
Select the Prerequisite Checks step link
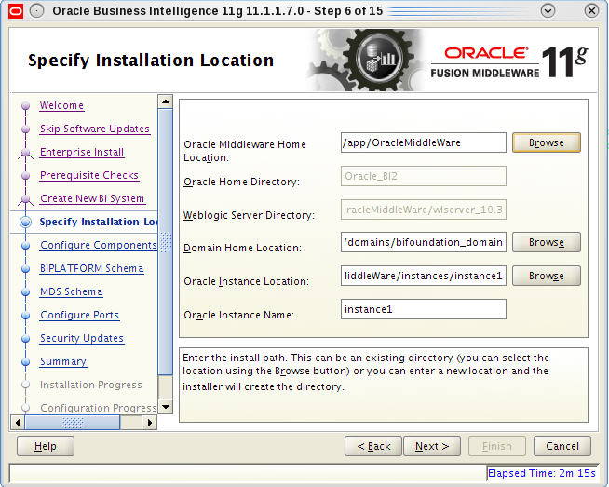tap(89, 176)
